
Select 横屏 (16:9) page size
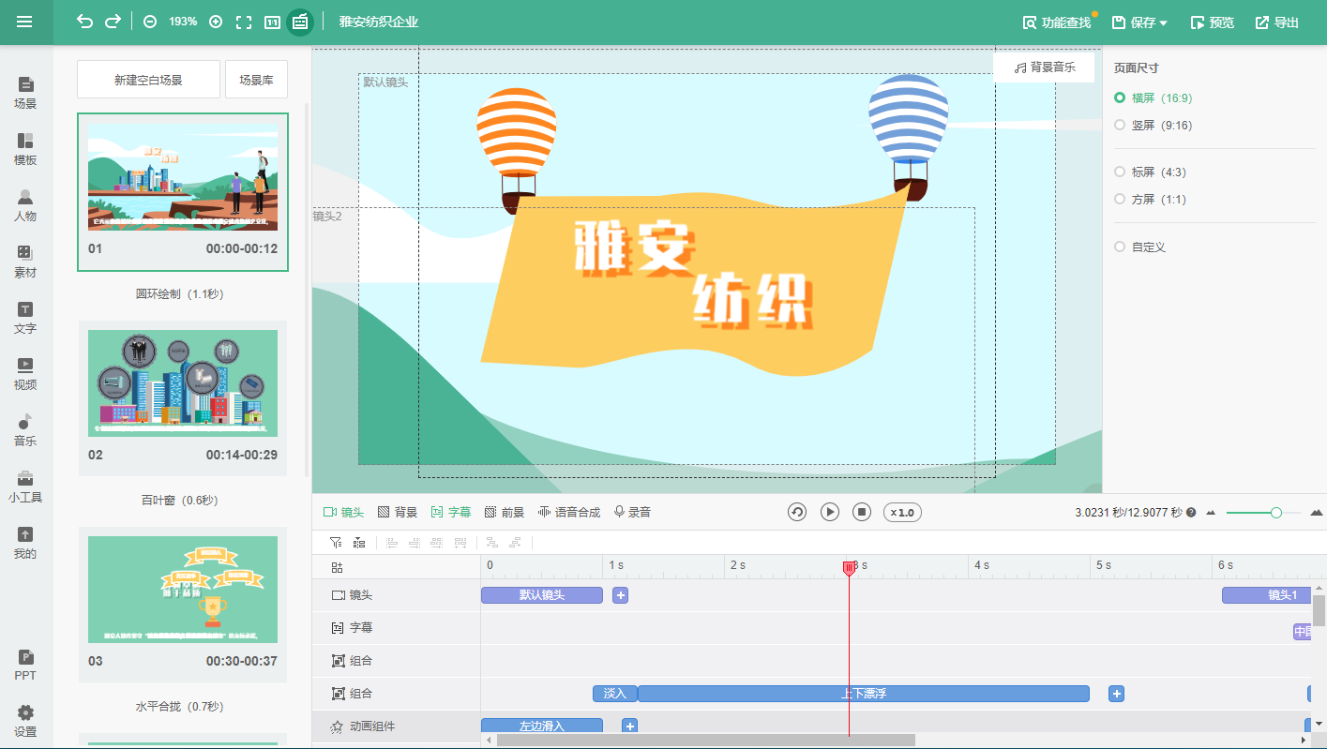(1154, 97)
